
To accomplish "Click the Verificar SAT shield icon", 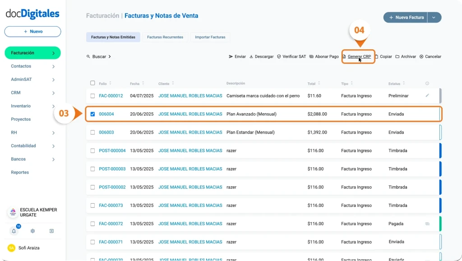I will coord(279,57).
